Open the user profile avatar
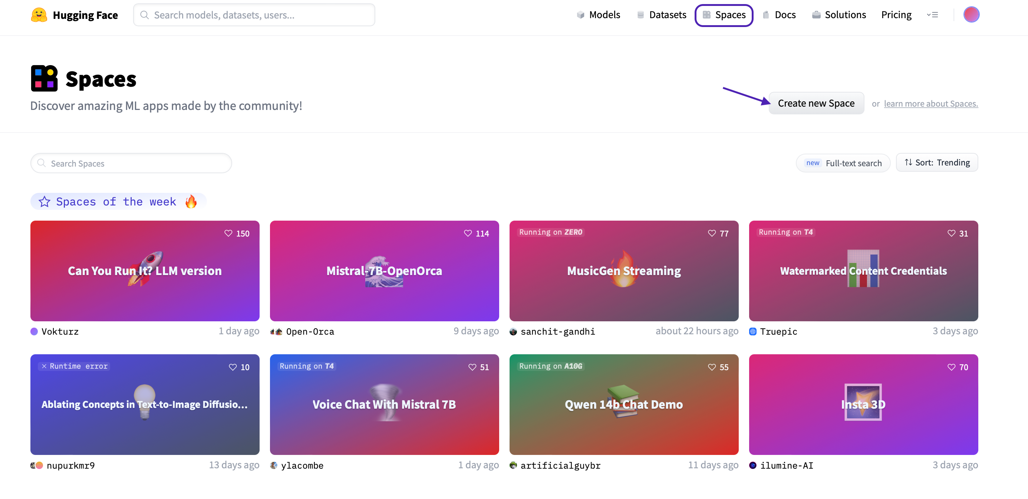This screenshot has height=499, width=1028. pos(971,15)
